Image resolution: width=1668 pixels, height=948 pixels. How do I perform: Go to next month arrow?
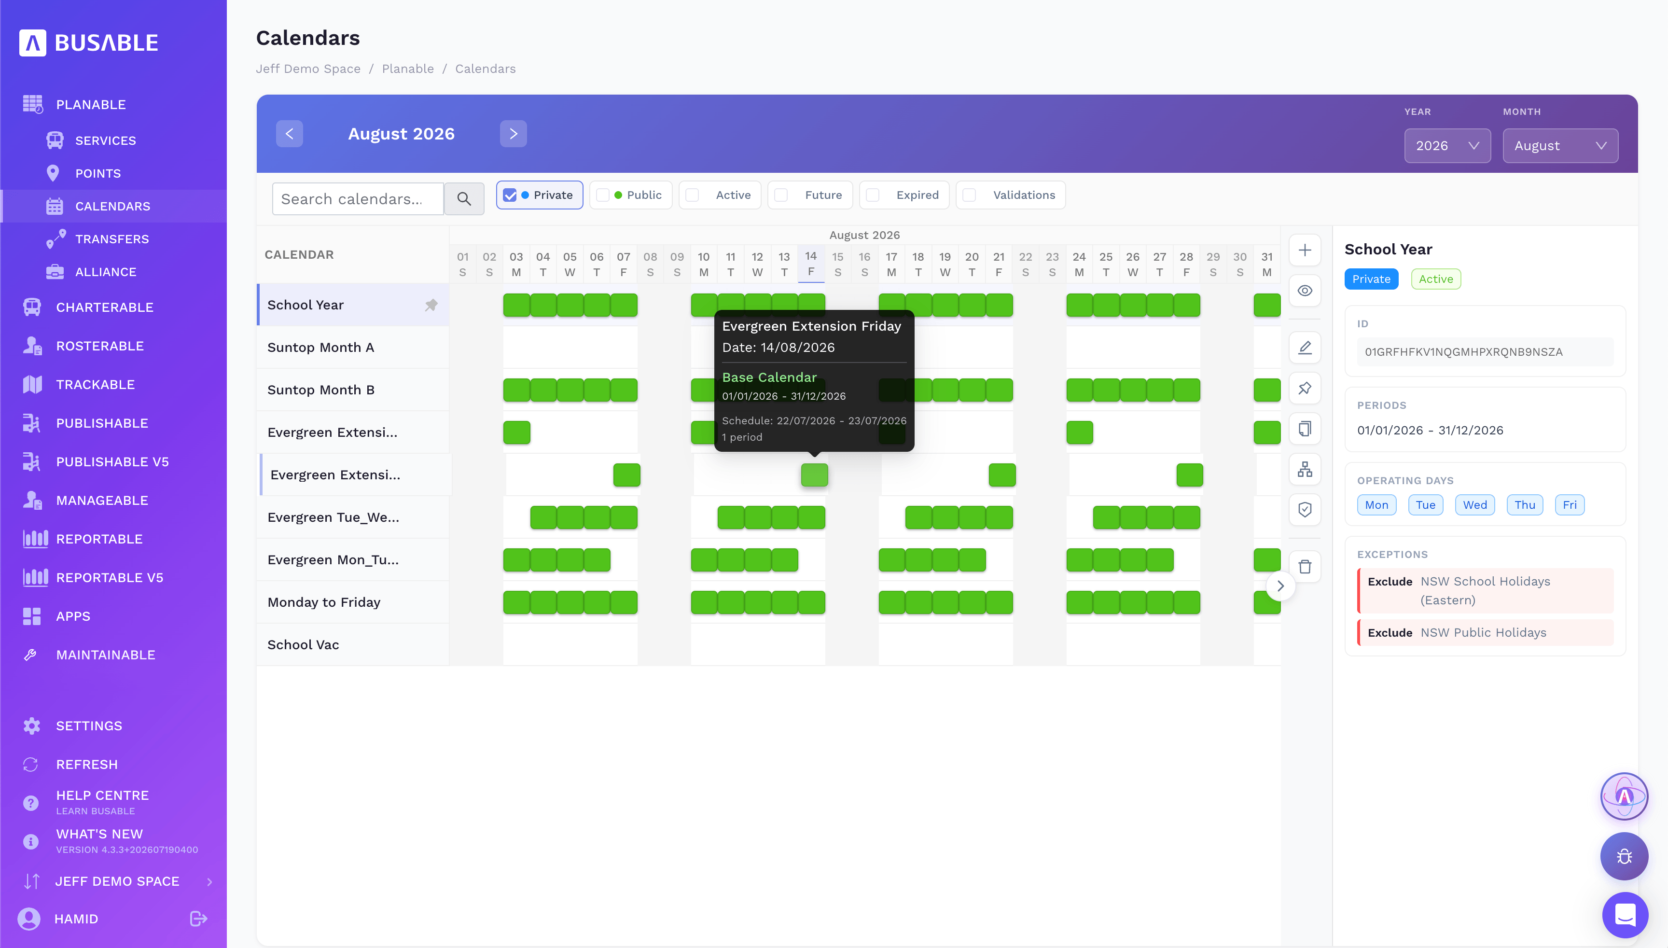point(513,134)
